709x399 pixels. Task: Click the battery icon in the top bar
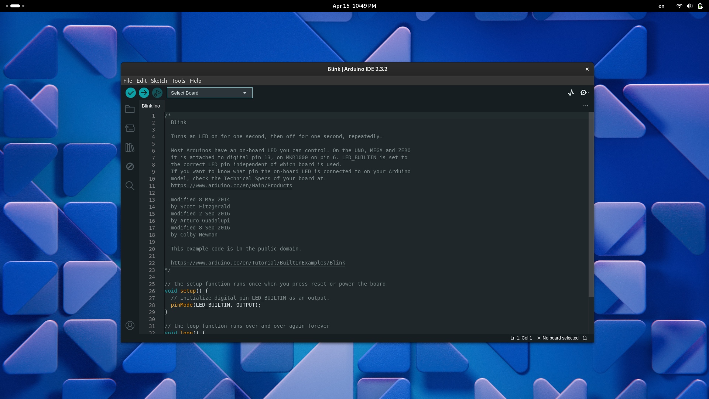[x=700, y=6]
